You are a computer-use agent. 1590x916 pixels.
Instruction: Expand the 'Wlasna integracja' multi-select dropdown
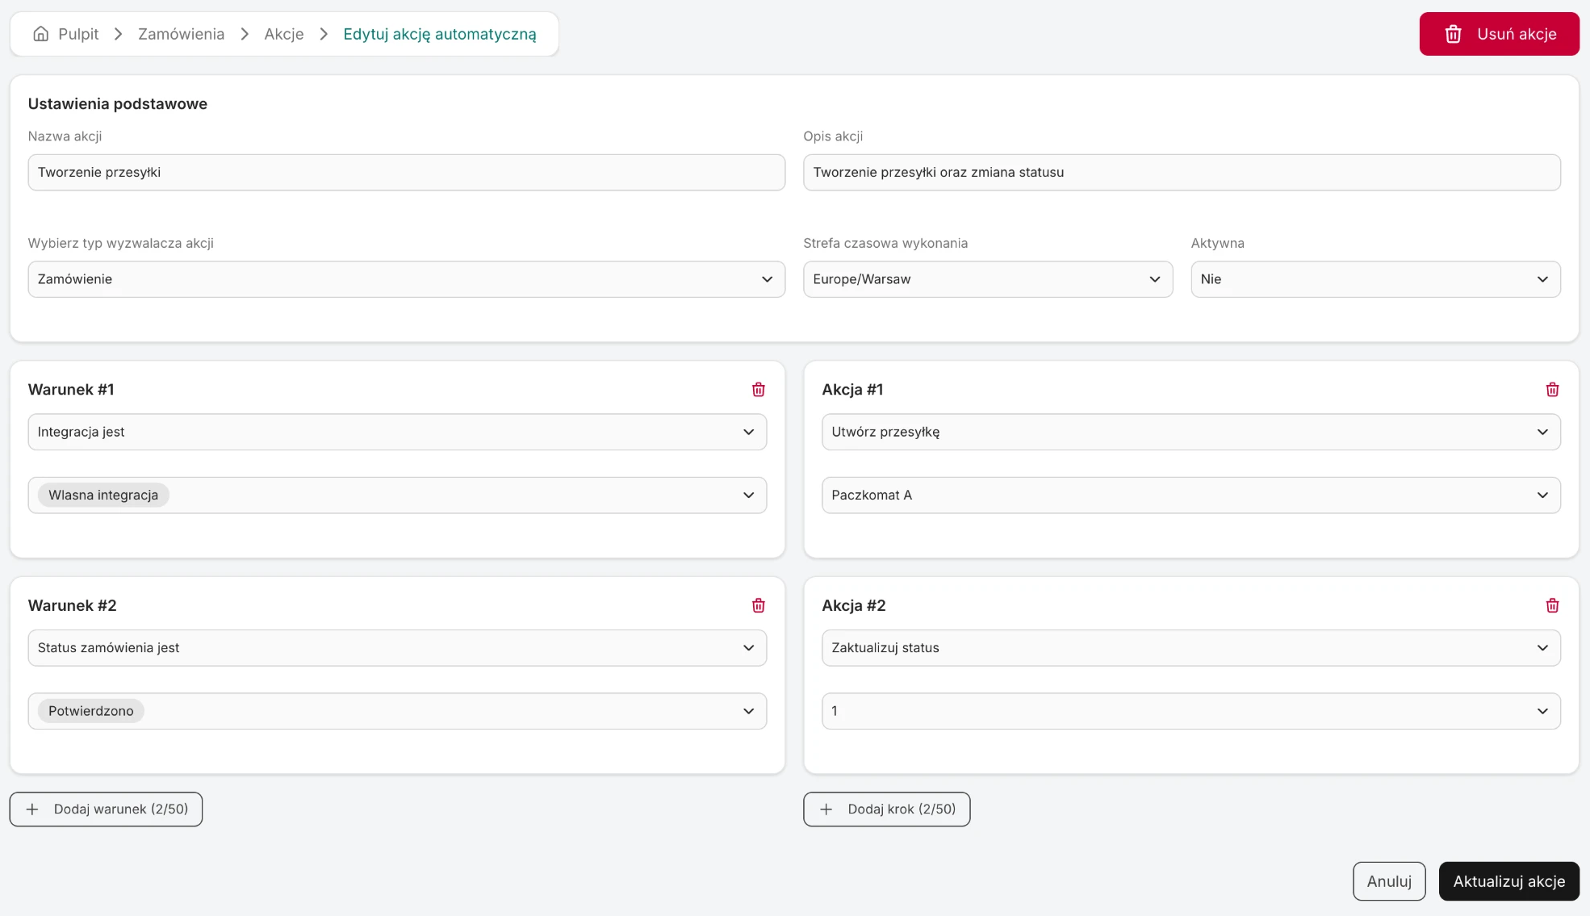pyautogui.click(x=397, y=496)
